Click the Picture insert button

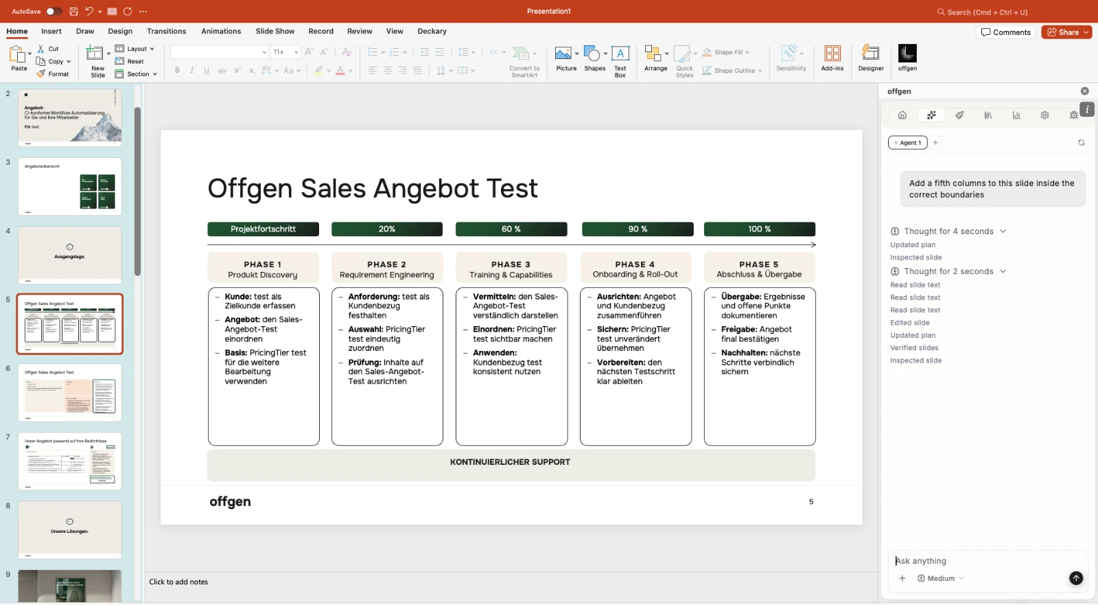tap(566, 59)
